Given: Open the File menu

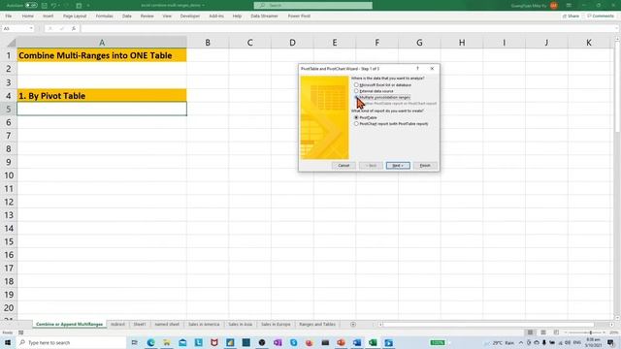Looking at the screenshot, I should coord(9,16).
